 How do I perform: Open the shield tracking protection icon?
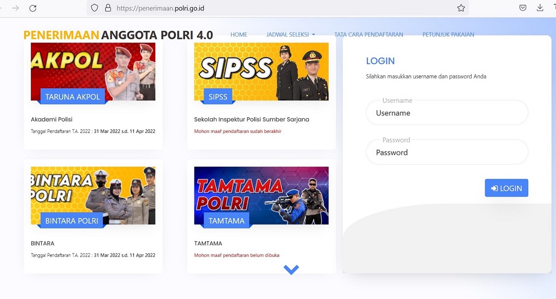coord(94,8)
